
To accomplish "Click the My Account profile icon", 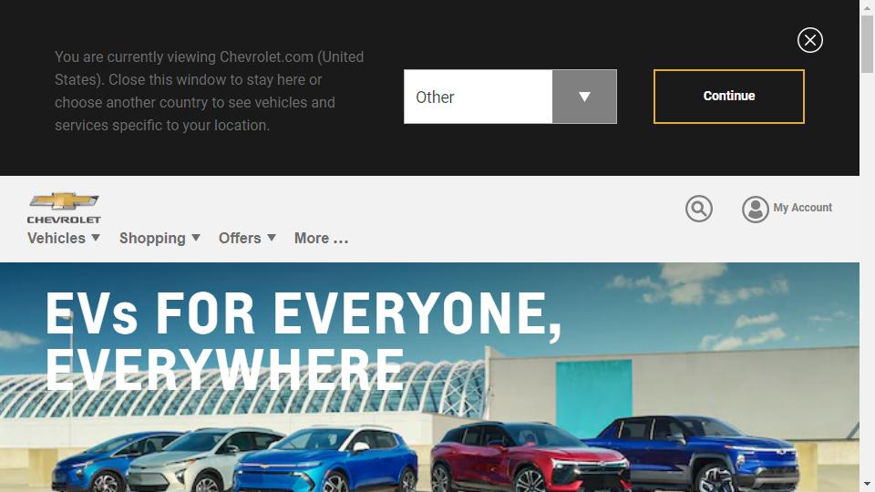I will pos(755,210).
